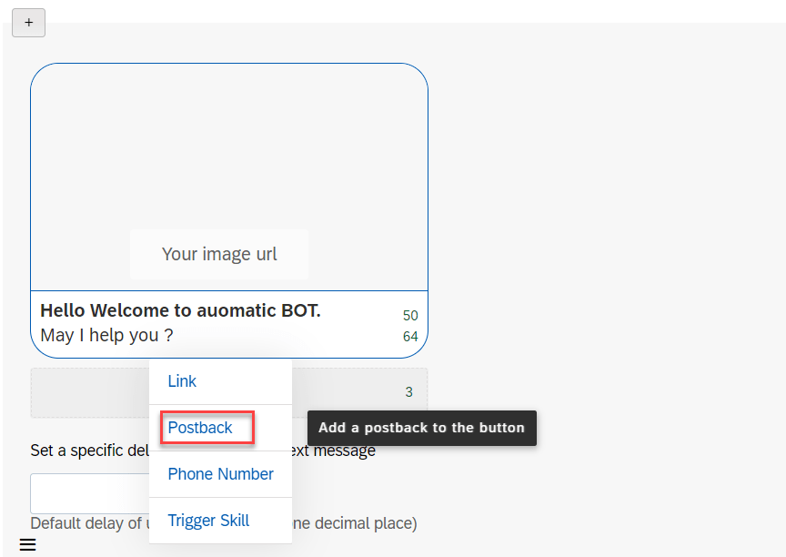Click the "Add a postback to the button" tooltip
Screen dimensions: 786x557
click(421, 428)
